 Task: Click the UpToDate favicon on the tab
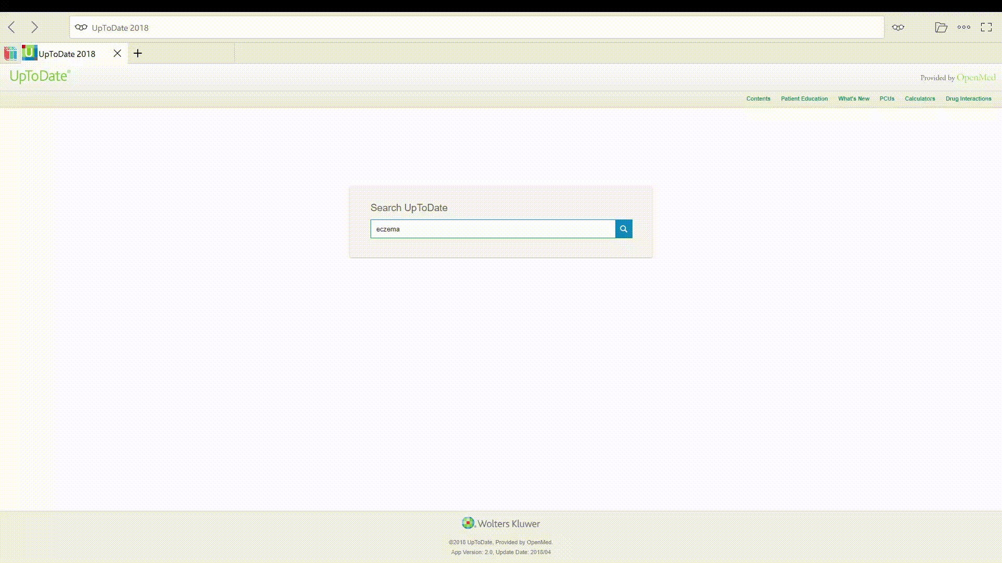(29, 53)
